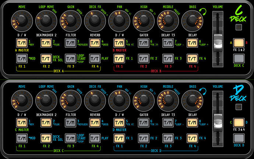This screenshot has height=159, width=254.
Task: Click the FX 3&4 C/D selector button
Action: tap(239, 123)
